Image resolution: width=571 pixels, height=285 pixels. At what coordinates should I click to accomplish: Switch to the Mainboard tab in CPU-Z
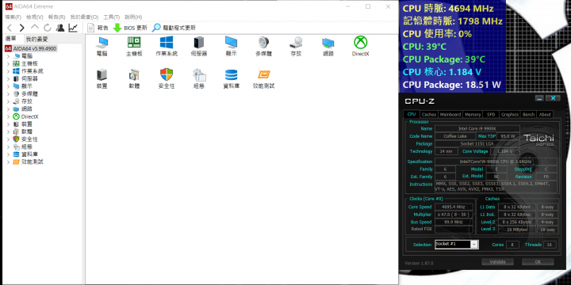[x=450, y=114]
